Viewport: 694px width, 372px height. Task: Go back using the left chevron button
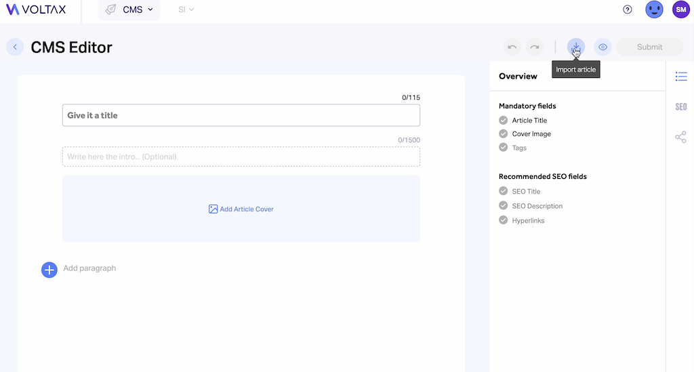pyautogui.click(x=15, y=47)
